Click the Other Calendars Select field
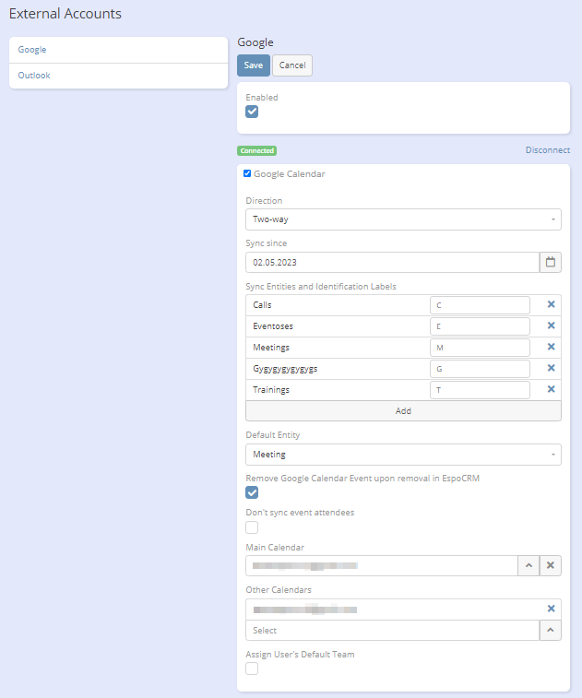Viewport: 582px width, 698px height. click(392, 631)
